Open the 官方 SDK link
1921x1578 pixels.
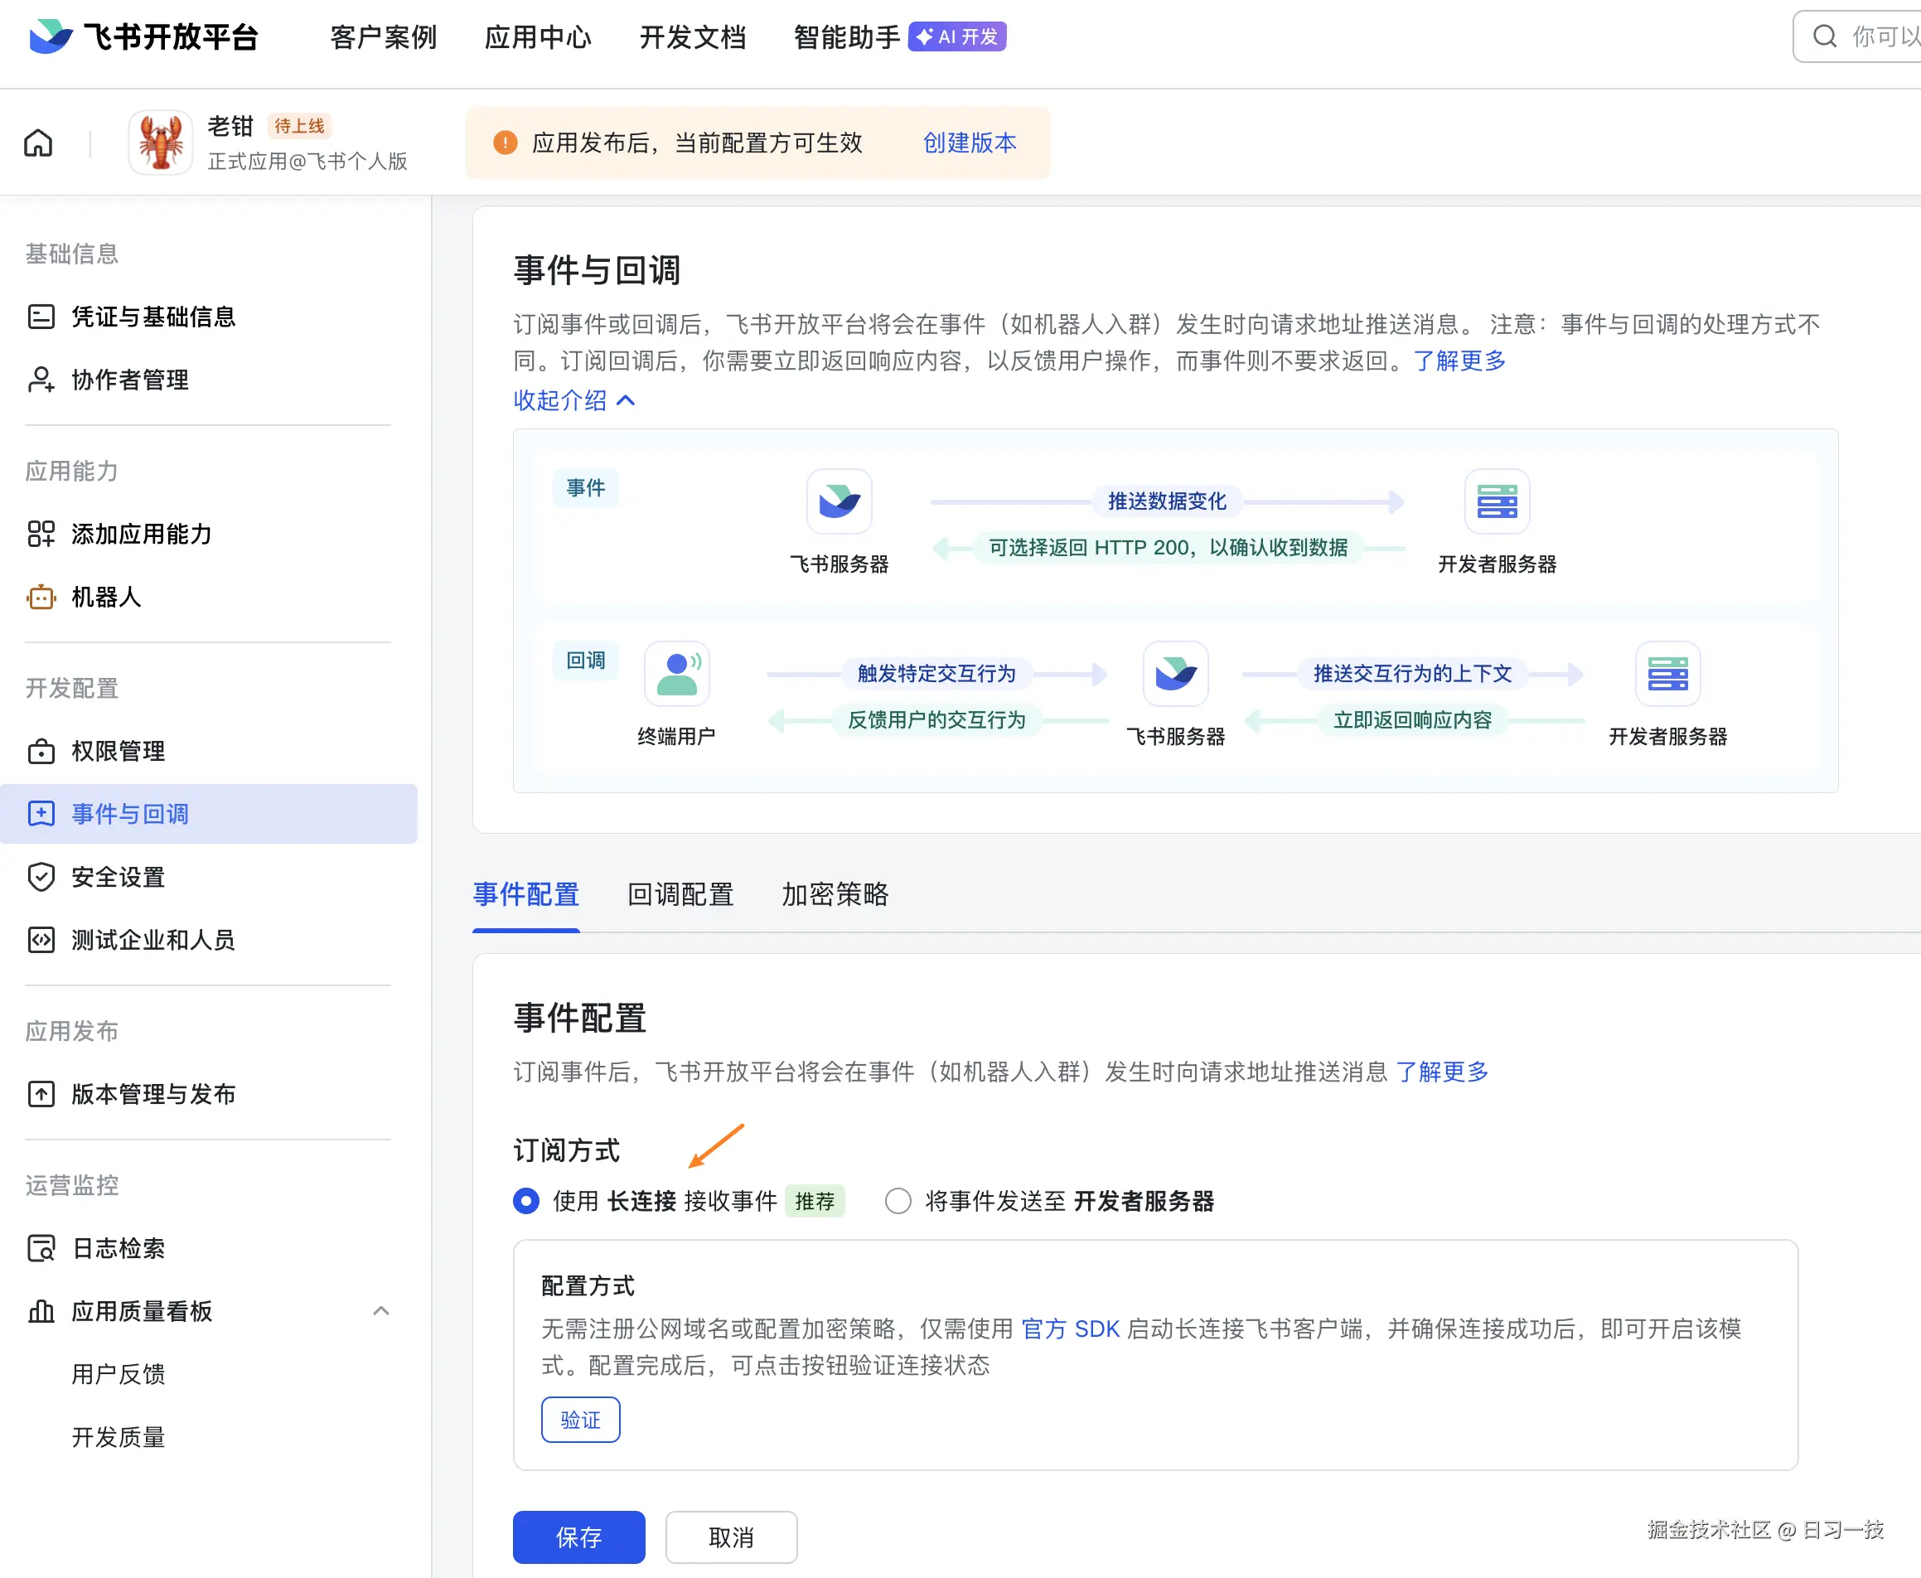coord(1071,1329)
